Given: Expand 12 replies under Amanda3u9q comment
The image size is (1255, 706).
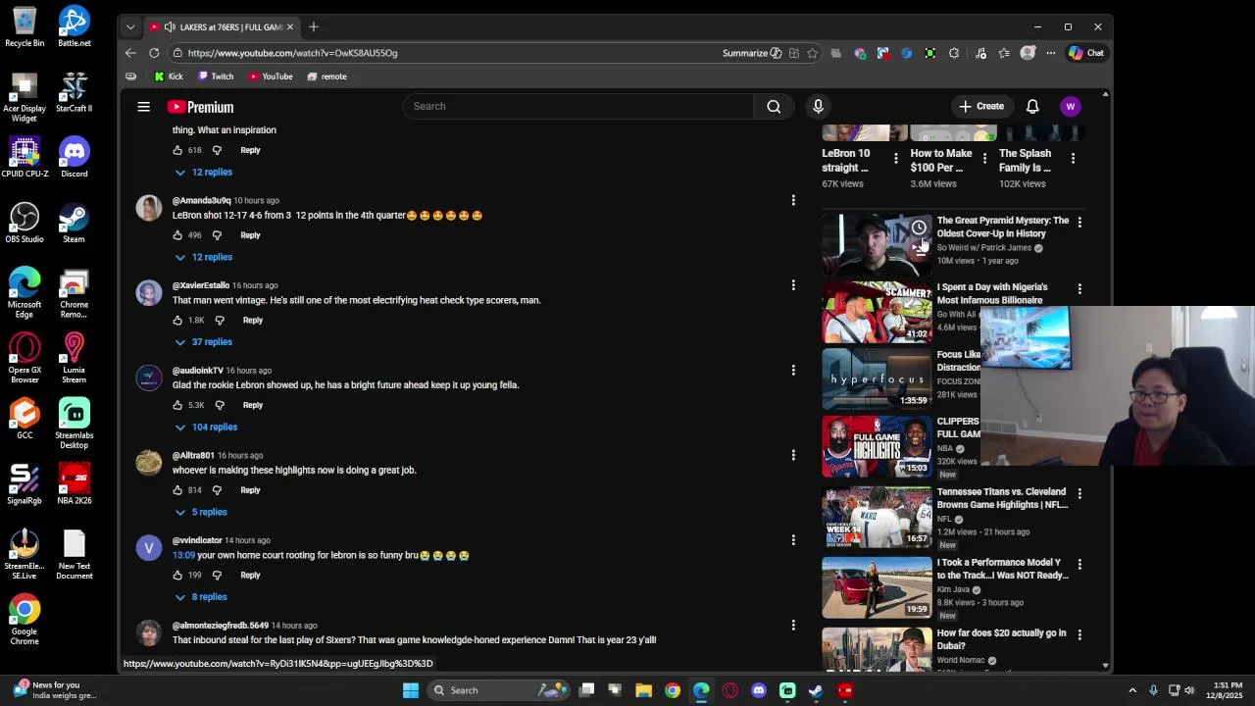Looking at the screenshot, I should (x=203, y=257).
